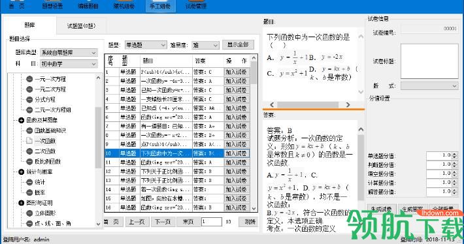464x244 pixels.
Task: Go to 下一页 in pagination
Action: tap(163, 222)
